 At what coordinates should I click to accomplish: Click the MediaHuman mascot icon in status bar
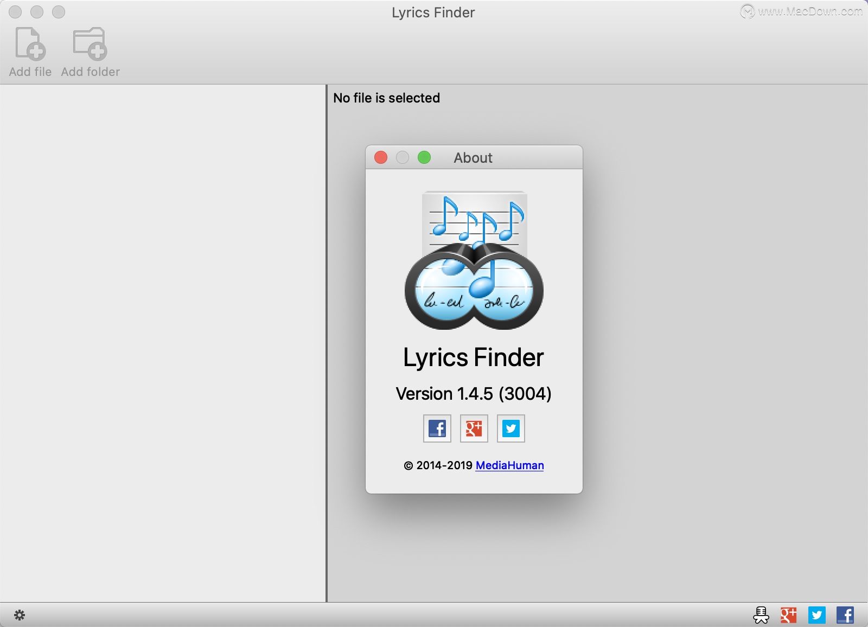[x=761, y=615]
